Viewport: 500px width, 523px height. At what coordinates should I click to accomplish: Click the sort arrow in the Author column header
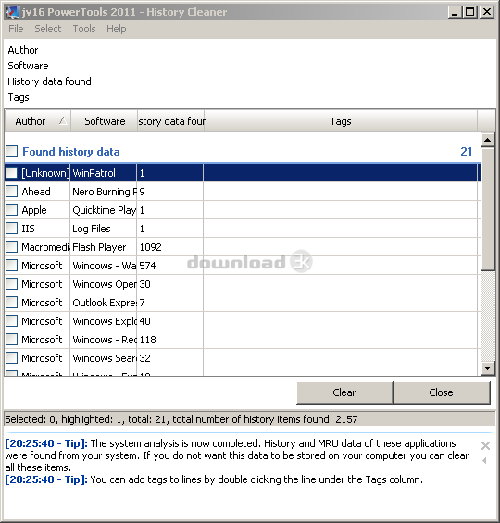[63, 120]
